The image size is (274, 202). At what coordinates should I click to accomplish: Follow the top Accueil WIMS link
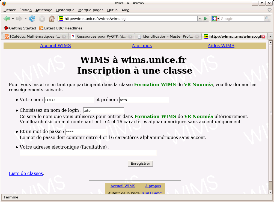(55, 46)
